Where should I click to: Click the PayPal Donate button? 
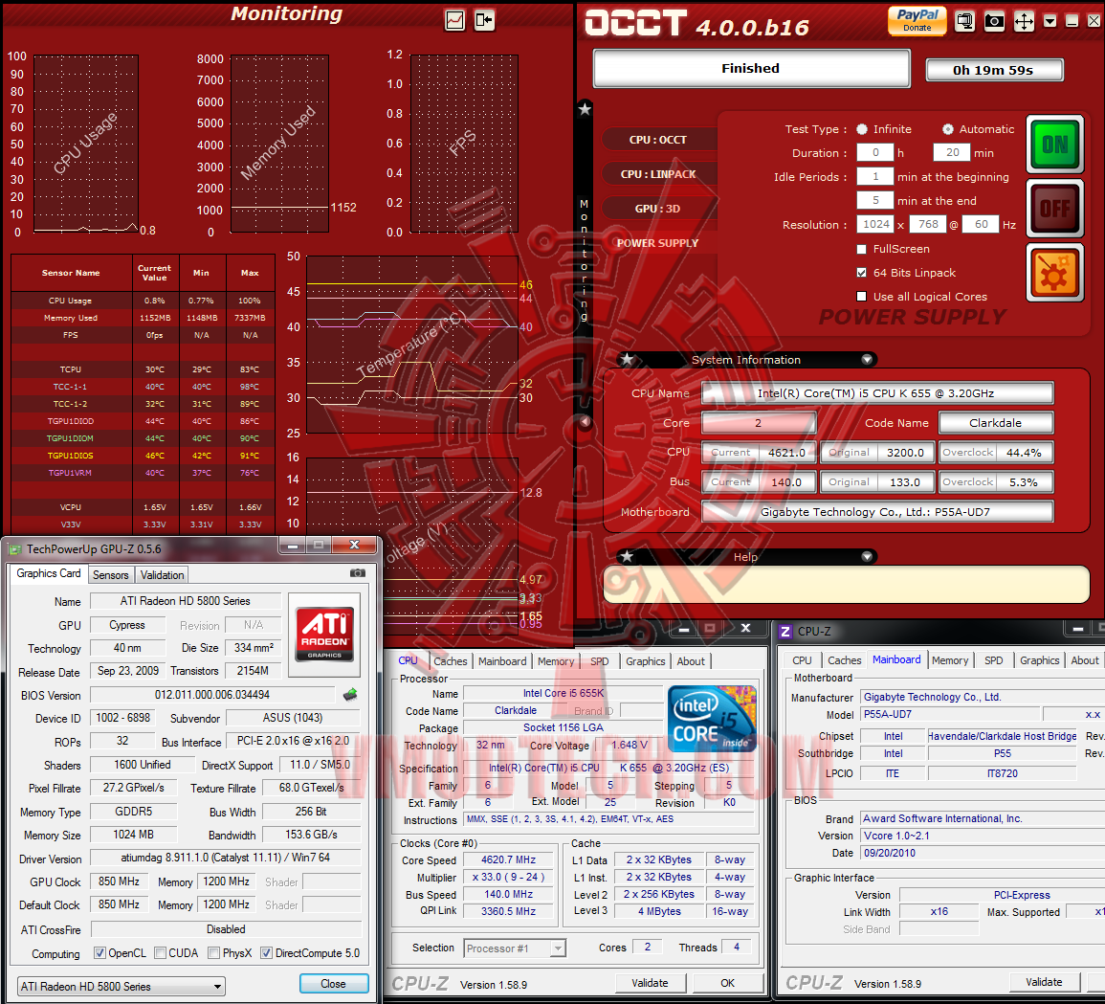click(917, 20)
